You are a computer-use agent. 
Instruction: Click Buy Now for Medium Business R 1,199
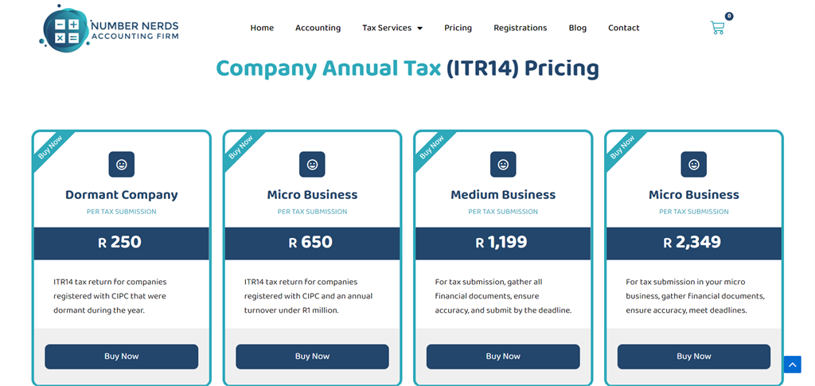[503, 357]
